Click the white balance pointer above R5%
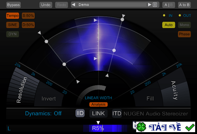The width and height of the screenshot is (197, 134). 98,123
